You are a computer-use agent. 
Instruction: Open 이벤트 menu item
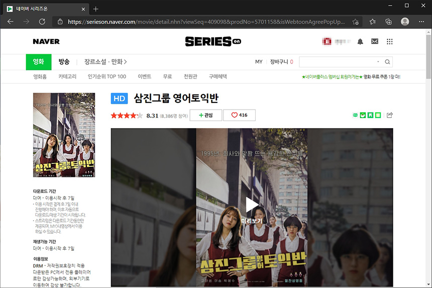tap(144, 76)
